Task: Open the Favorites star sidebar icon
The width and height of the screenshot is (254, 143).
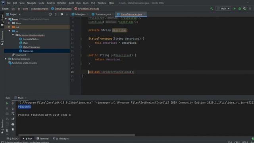Action: pyautogui.click(x=2, y=126)
